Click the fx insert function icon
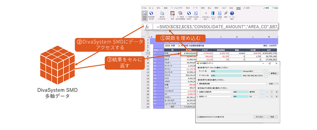The width and height of the screenshot is (317, 130). pos(147,27)
